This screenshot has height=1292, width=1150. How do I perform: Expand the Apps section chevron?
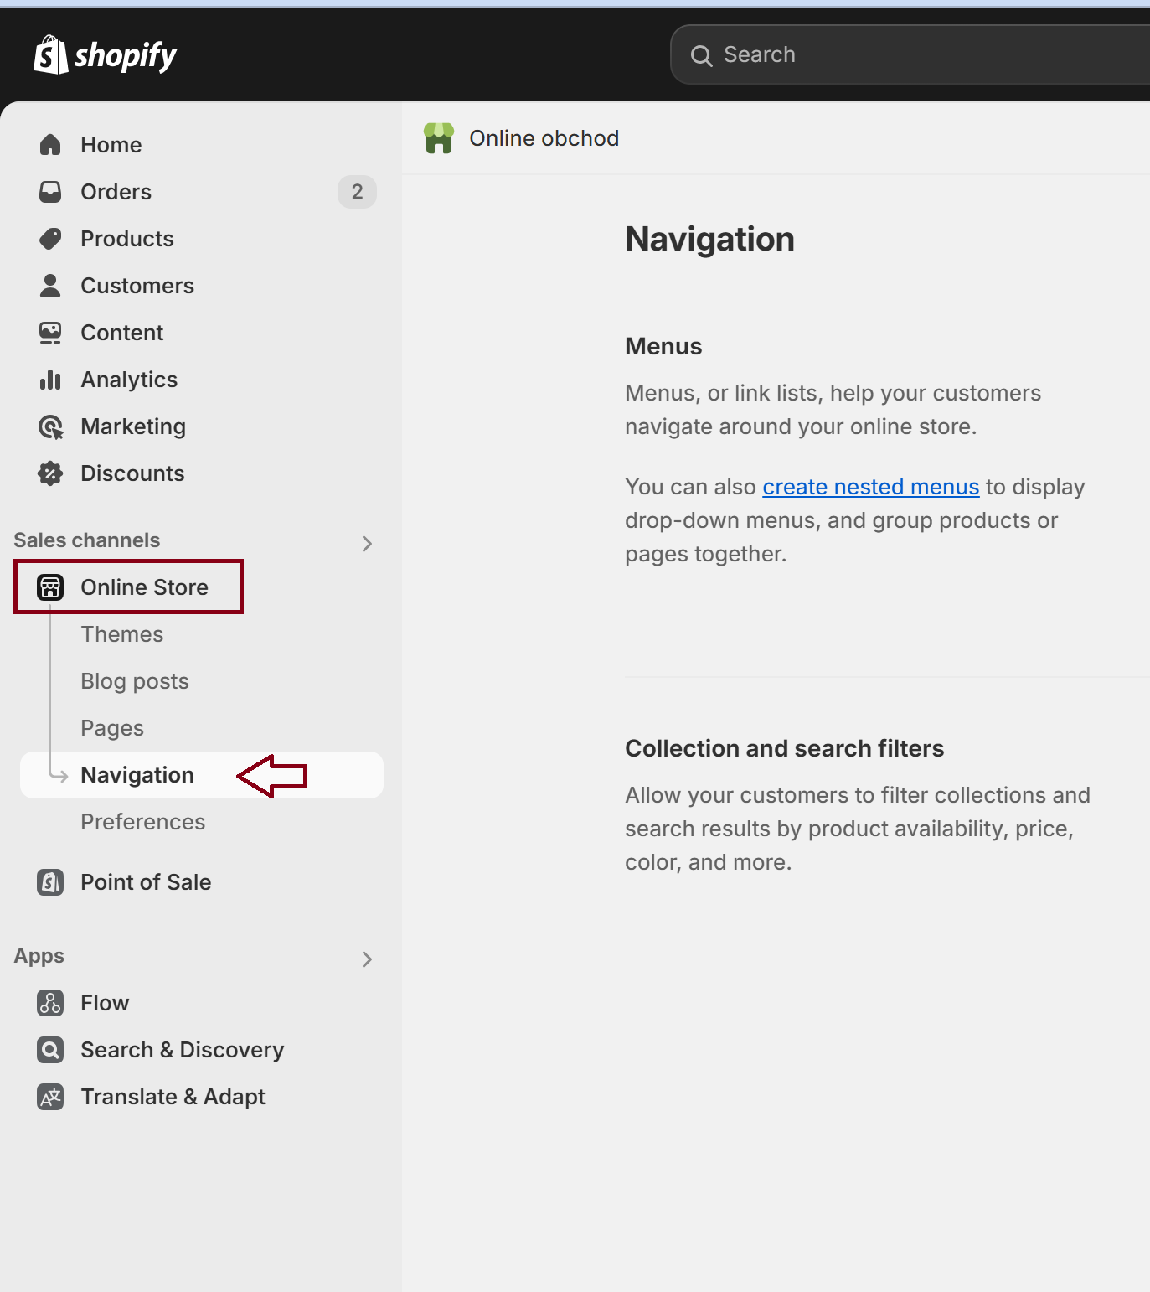click(367, 959)
